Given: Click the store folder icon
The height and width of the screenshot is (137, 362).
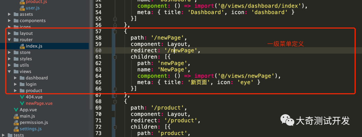Looking at the screenshot, I should click(16, 52).
